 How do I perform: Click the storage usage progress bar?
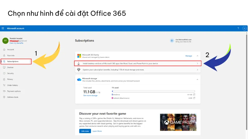[153, 91]
